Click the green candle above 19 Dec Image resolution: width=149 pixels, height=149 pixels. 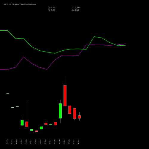point(41,128)
